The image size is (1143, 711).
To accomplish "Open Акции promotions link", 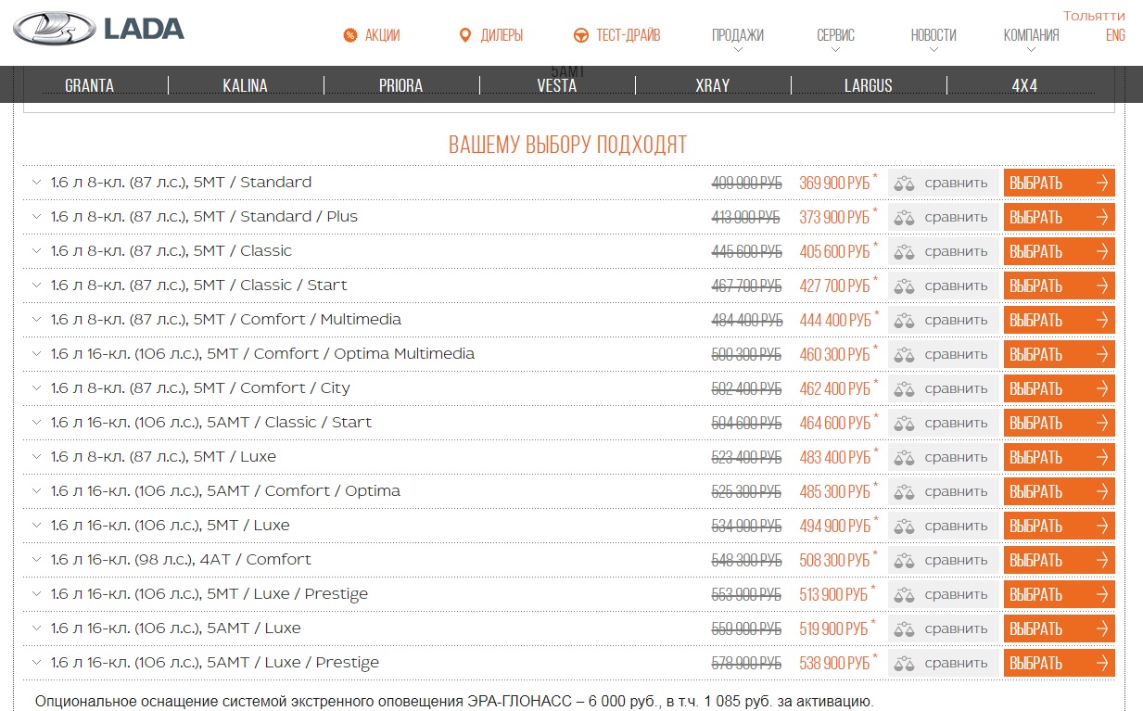I will pyautogui.click(x=383, y=35).
